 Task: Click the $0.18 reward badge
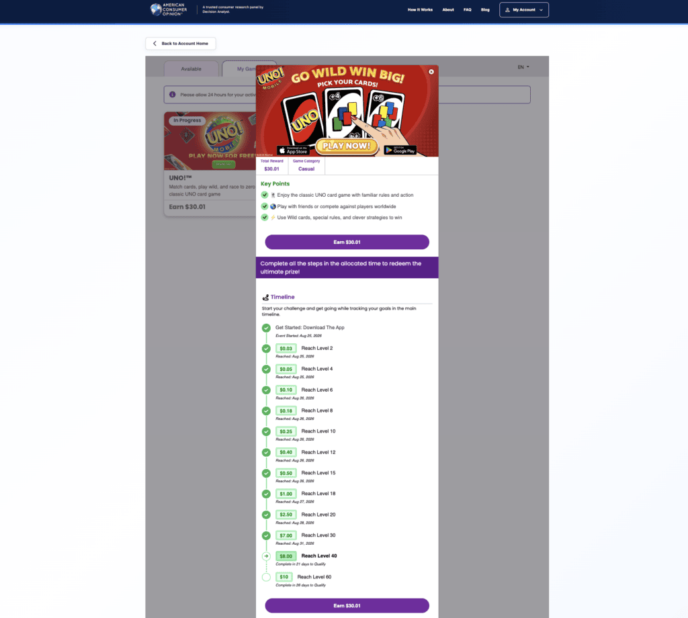click(x=286, y=410)
